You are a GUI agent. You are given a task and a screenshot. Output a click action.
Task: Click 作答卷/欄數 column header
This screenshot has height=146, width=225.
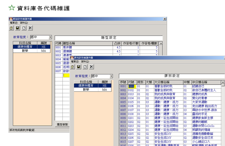[x=149, y=44]
